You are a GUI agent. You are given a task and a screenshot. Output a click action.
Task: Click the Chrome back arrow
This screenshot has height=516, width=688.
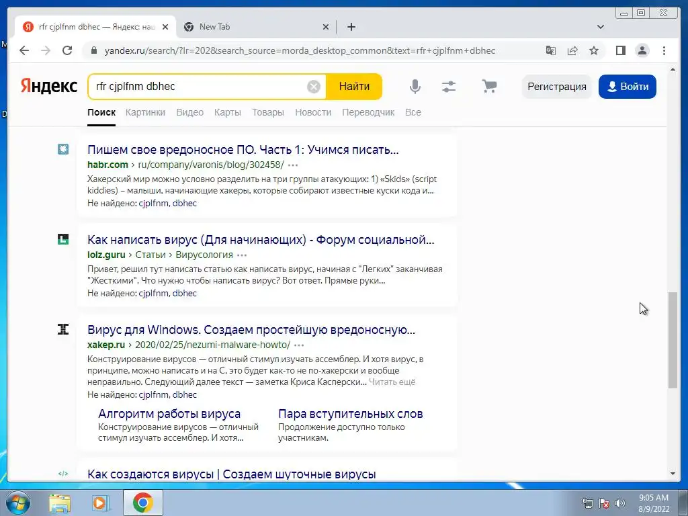[24, 50]
